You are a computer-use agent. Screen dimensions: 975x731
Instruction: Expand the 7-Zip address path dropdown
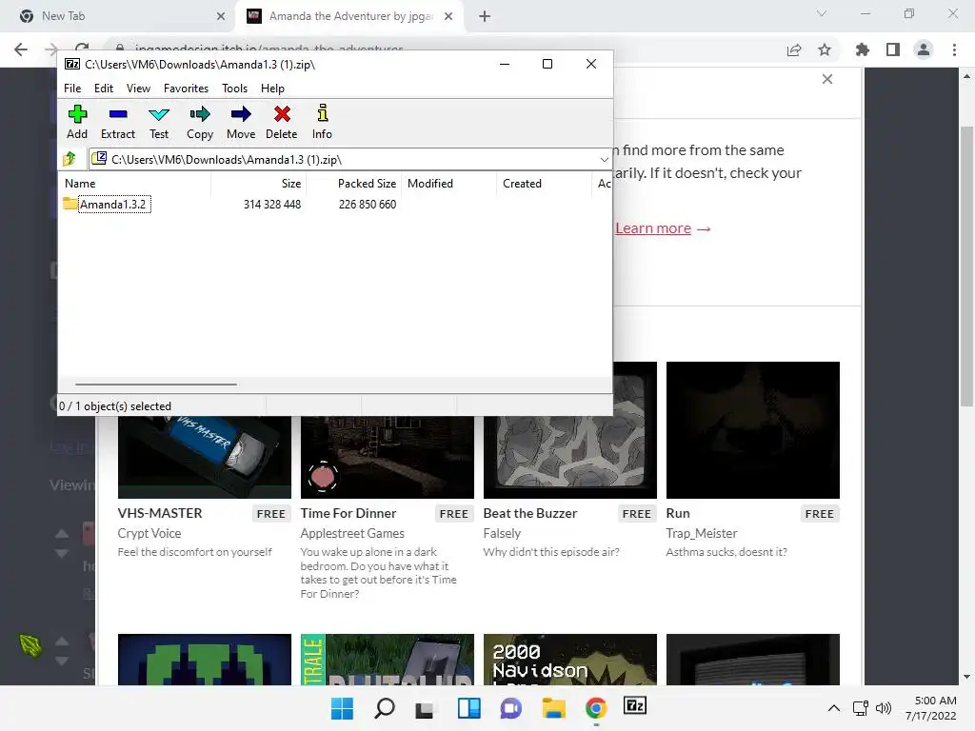point(604,160)
